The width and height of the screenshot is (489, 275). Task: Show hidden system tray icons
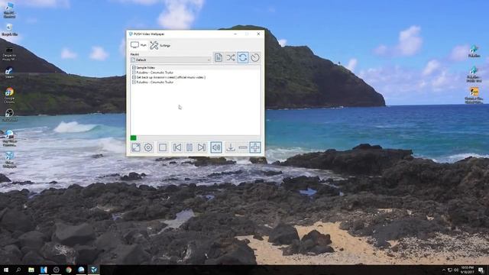point(443,270)
